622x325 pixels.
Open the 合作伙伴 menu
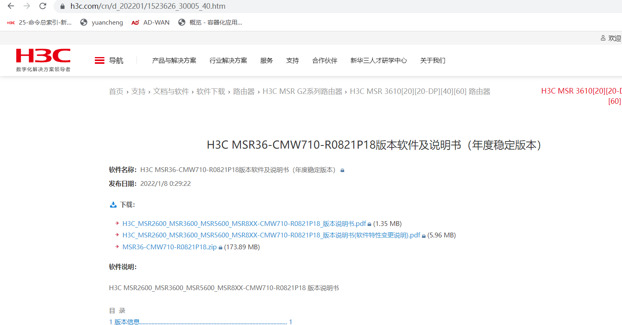pos(325,60)
